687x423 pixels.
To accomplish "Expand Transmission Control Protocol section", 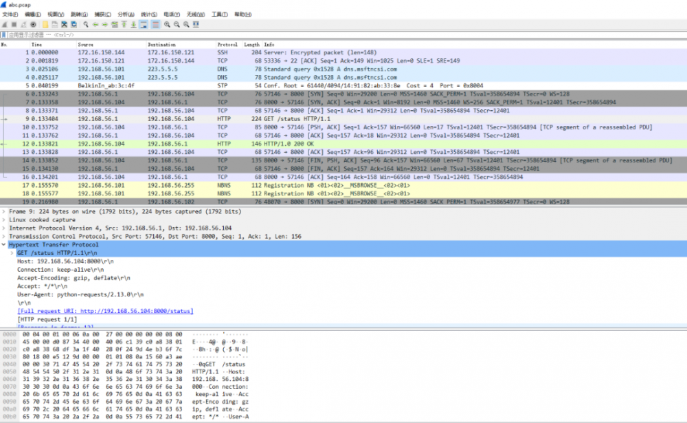I will click(4, 237).
